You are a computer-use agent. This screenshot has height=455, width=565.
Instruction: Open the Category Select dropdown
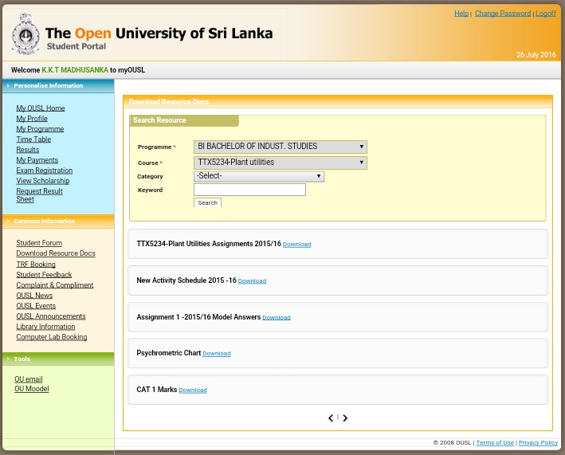[259, 176]
